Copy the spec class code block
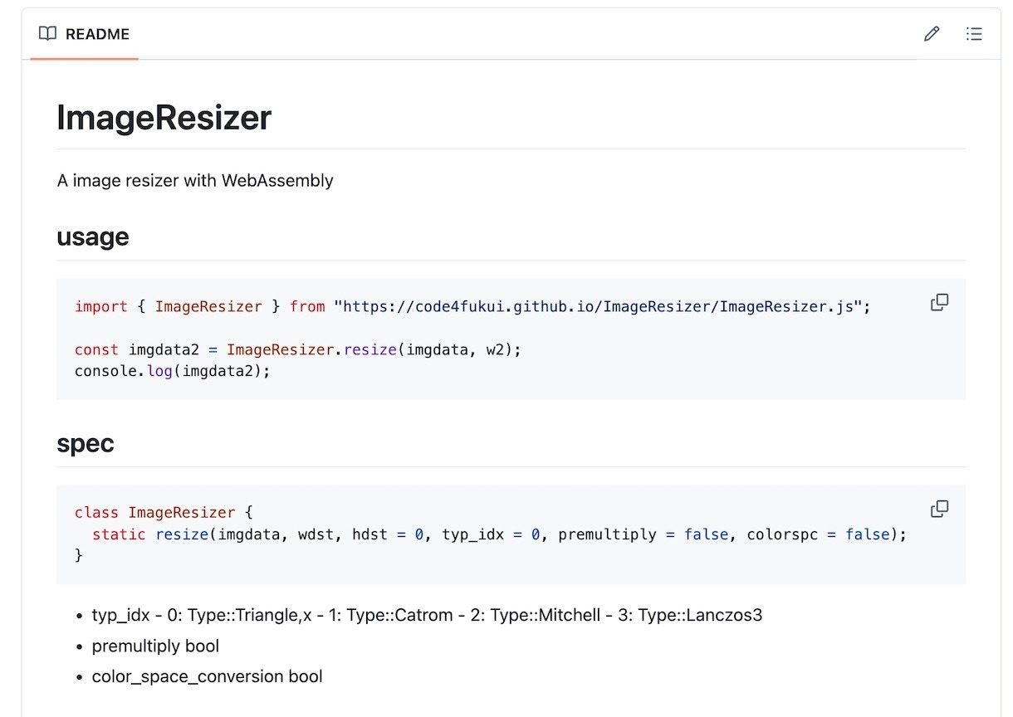Screen dimensions: 1013x717 (x=939, y=509)
